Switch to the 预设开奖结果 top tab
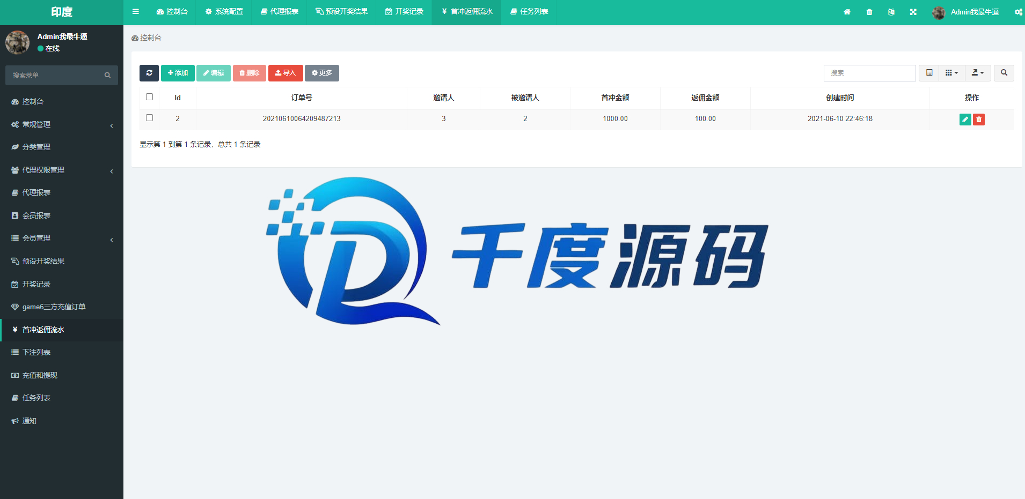1025x499 pixels. tap(341, 12)
